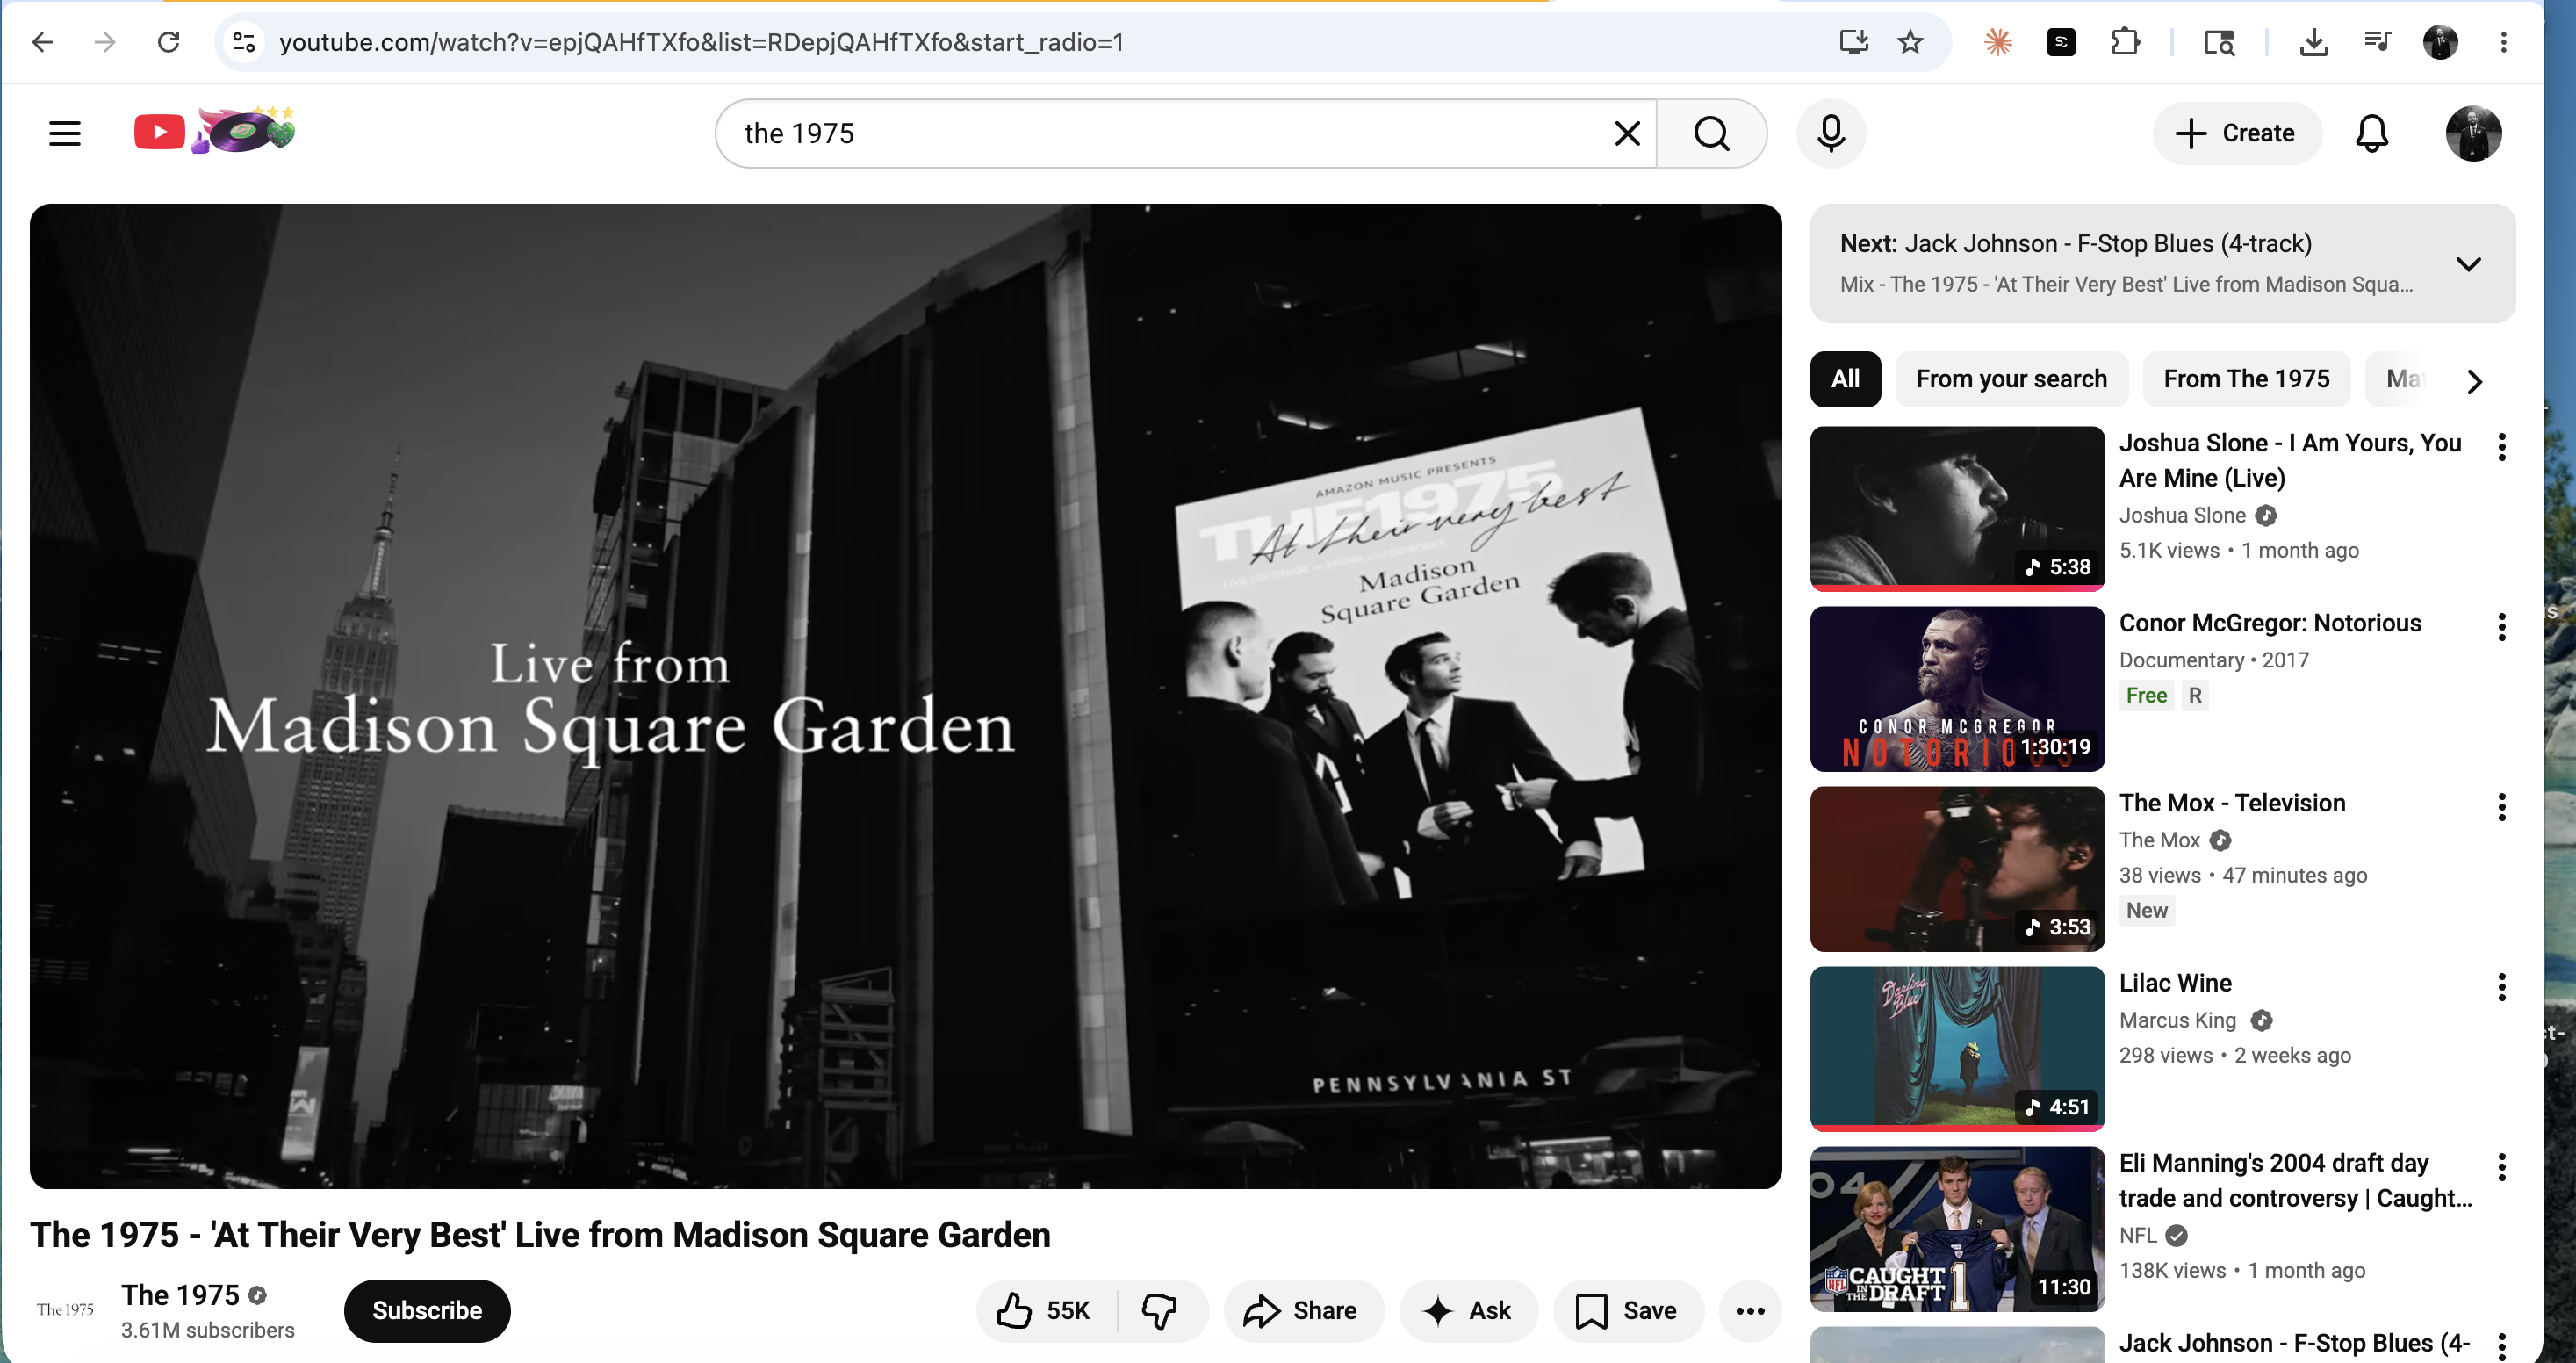Image resolution: width=2576 pixels, height=1363 pixels.
Task: Open options for Lilac Wine video
Action: [x=2501, y=987]
